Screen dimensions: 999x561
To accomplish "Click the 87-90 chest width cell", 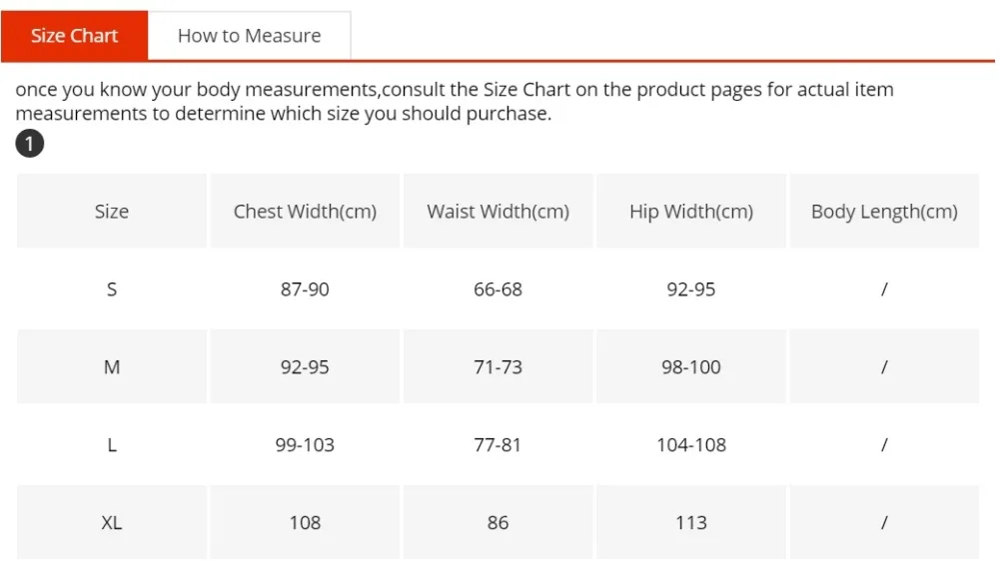I will click(x=305, y=289).
